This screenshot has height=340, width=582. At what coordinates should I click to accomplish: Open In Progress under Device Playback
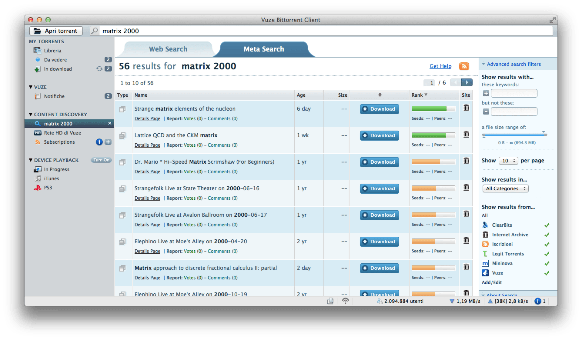click(x=56, y=169)
